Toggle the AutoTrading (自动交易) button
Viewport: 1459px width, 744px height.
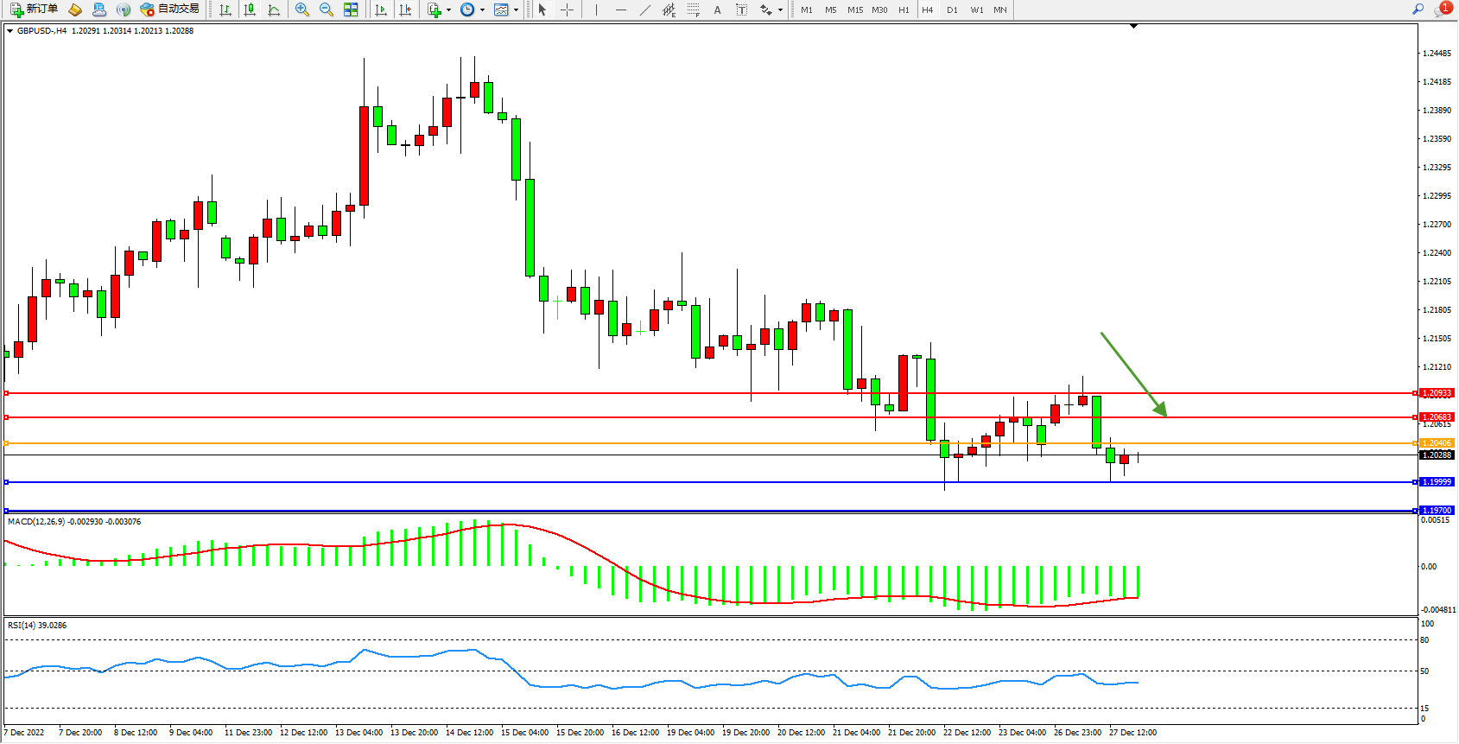click(170, 10)
